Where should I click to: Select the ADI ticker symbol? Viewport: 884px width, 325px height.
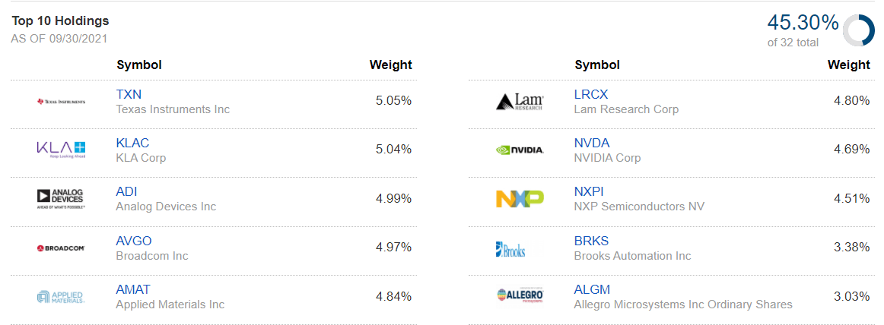(126, 191)
